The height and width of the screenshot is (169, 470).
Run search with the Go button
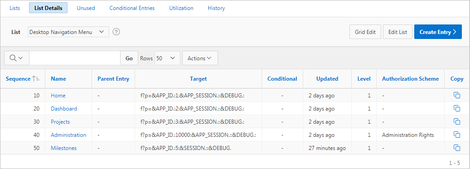(129, 58)
